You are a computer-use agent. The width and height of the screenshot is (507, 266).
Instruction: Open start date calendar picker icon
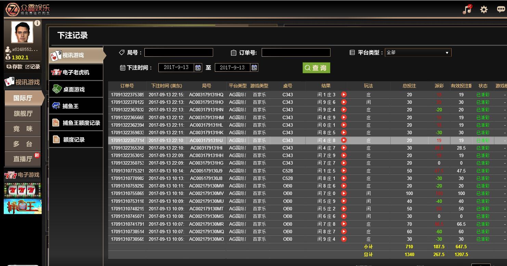point(198,68)
